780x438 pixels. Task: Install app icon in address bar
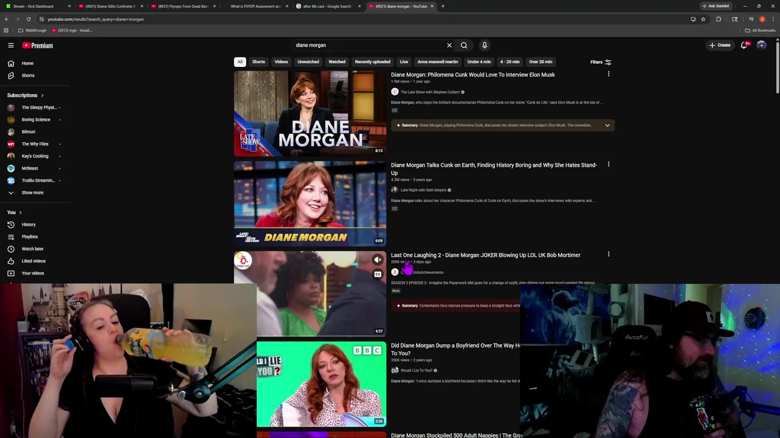tap(693, 19)
